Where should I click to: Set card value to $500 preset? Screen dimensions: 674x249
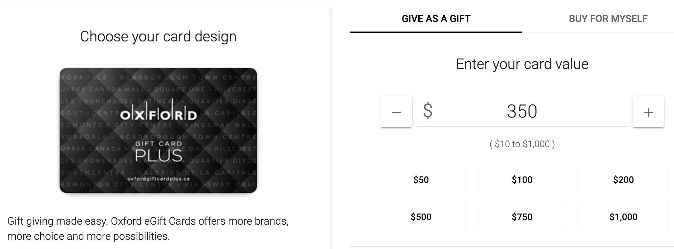(421, 217)
